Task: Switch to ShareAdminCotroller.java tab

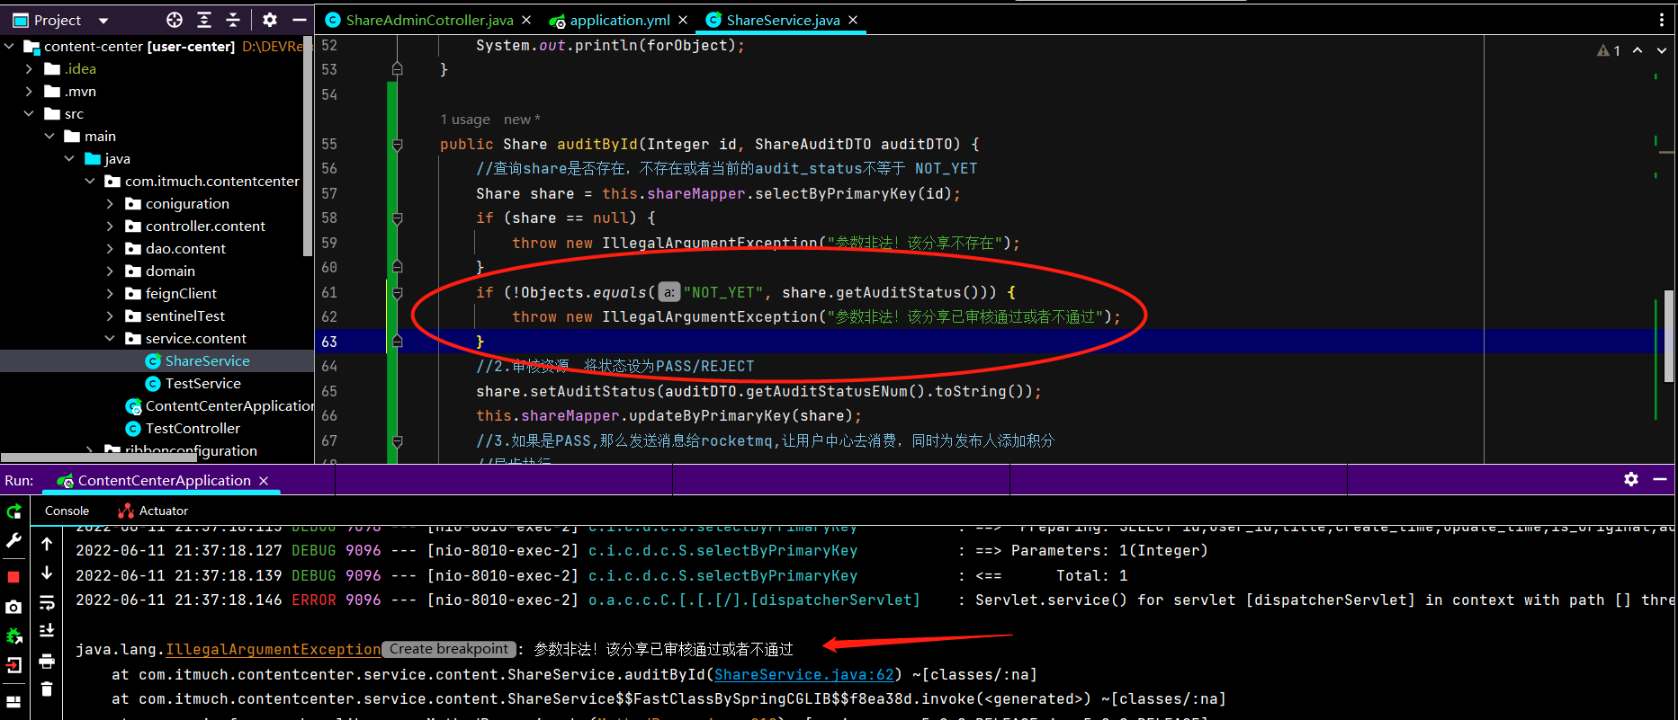Action: 429,20
